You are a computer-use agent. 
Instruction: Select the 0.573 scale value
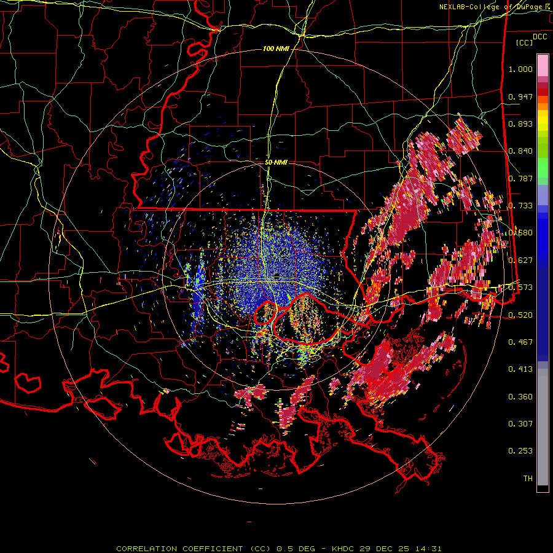[520, 288]
